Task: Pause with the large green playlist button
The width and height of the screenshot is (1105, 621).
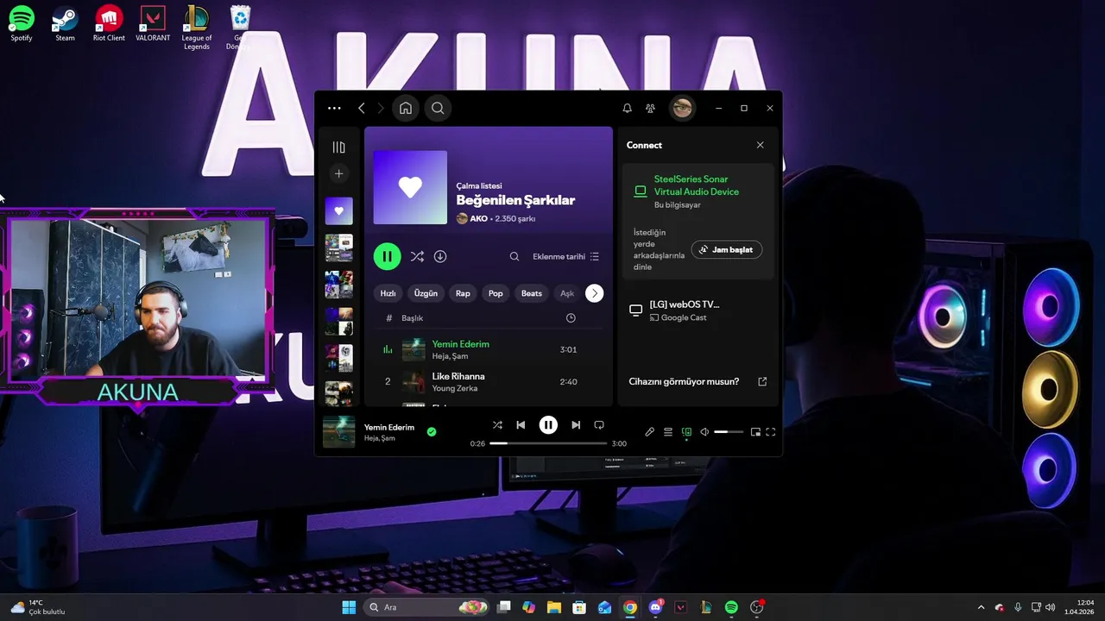Action: coord(387,256)
